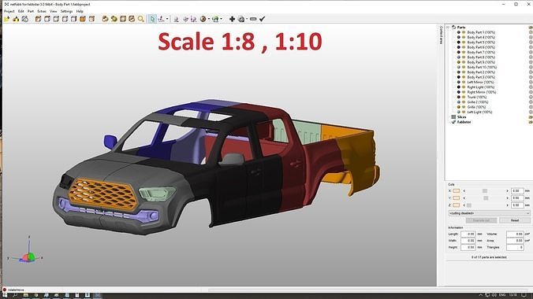Click the Triangles value field

click(x=515, y=247)
